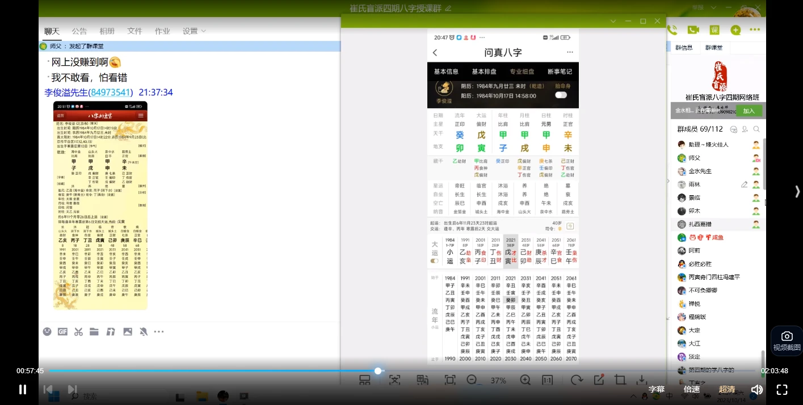The width and height of the screenshot is (803, 405).
Task: Select the crop tool in the image viewer
Action: (x=620, y=380)
